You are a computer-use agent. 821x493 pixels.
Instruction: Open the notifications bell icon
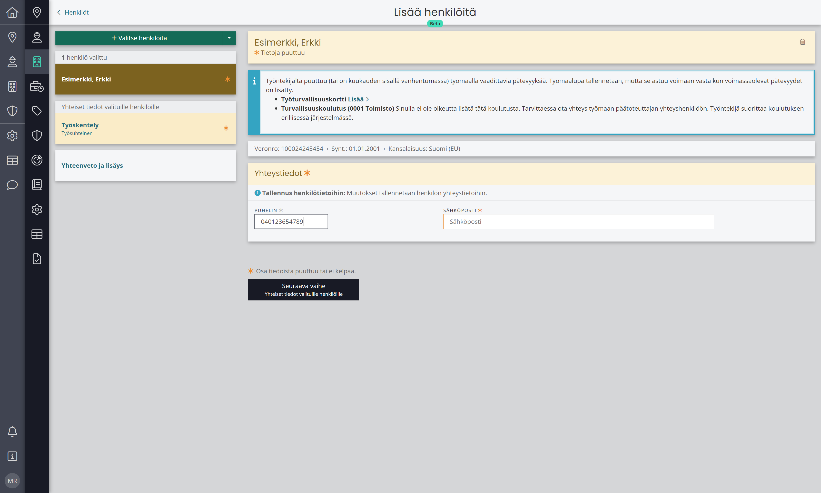[x=12, y=432]
